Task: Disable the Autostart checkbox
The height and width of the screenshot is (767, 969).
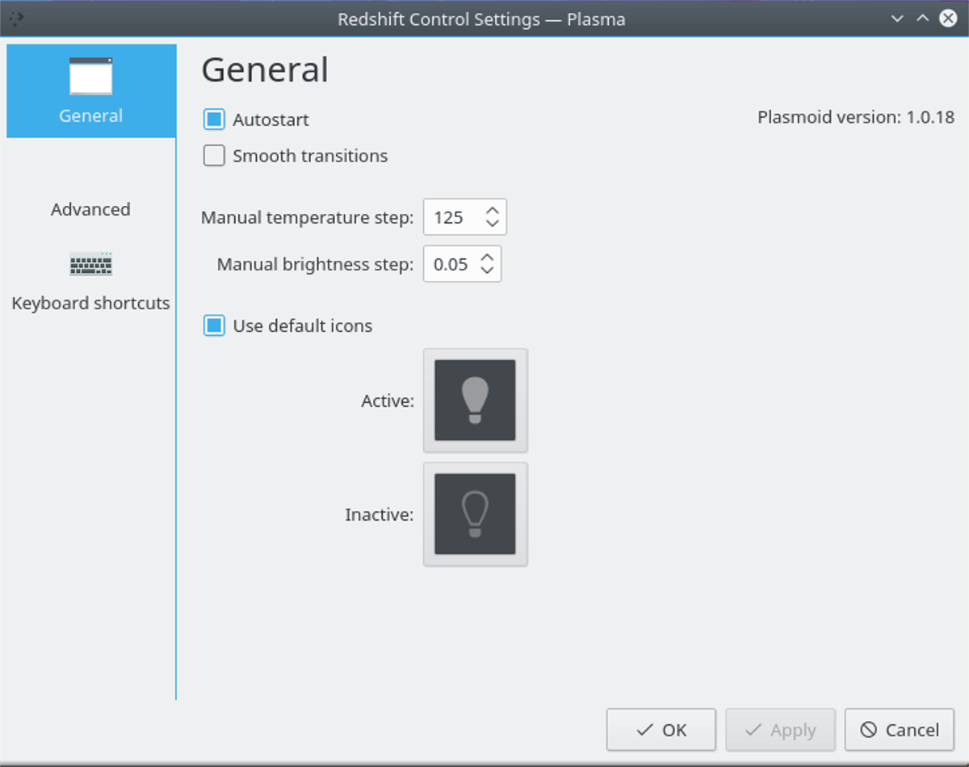Action: click(214, 119)
